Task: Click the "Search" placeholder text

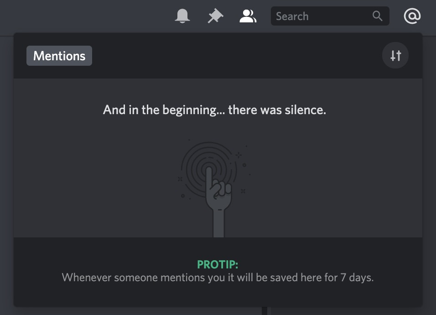Action: click(x=292, y=16)
